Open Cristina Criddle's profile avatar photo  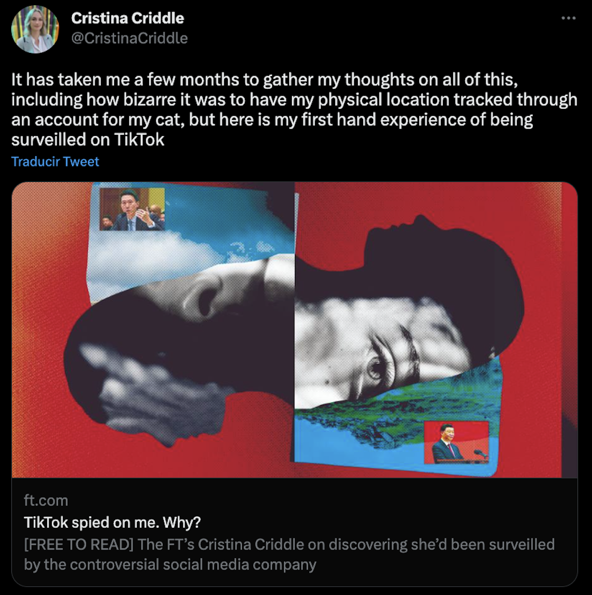tap(35, 30)
